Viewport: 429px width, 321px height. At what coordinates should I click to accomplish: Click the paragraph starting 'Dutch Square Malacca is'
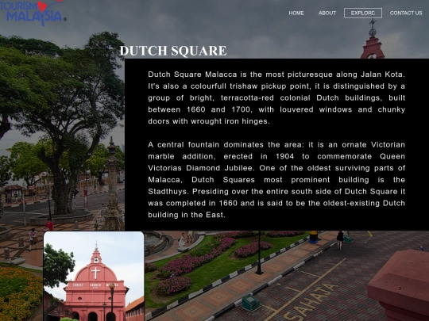click(x=276, y=97)
